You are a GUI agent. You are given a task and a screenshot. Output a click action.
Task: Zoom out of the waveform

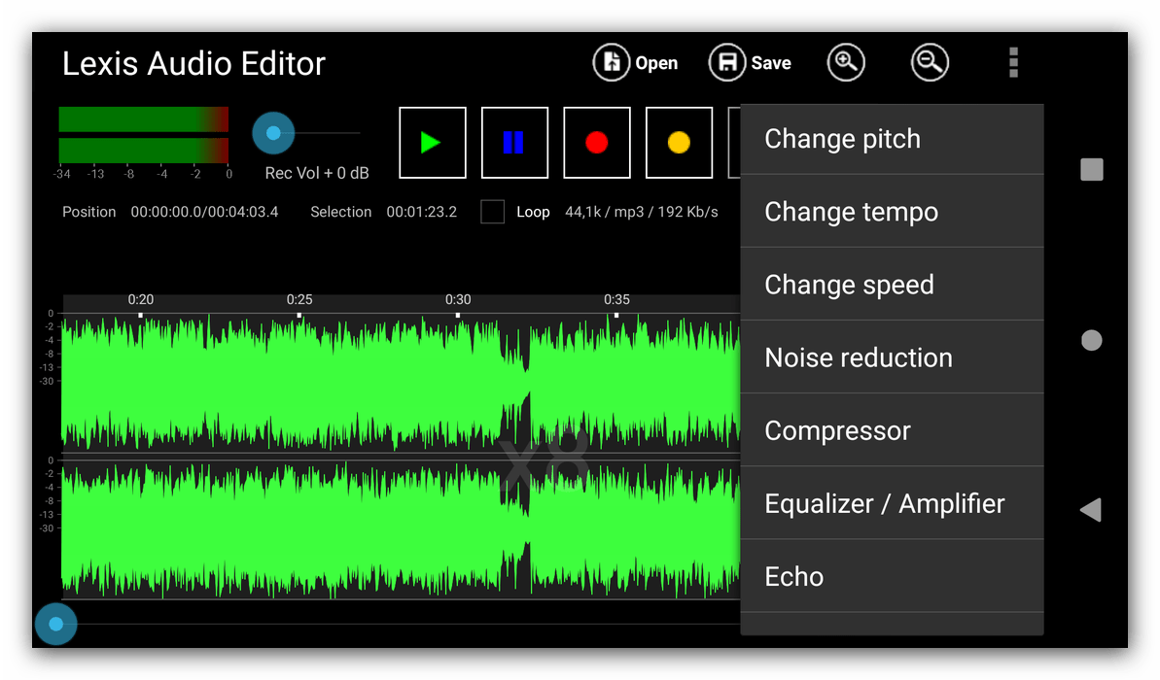click(930, 63)
